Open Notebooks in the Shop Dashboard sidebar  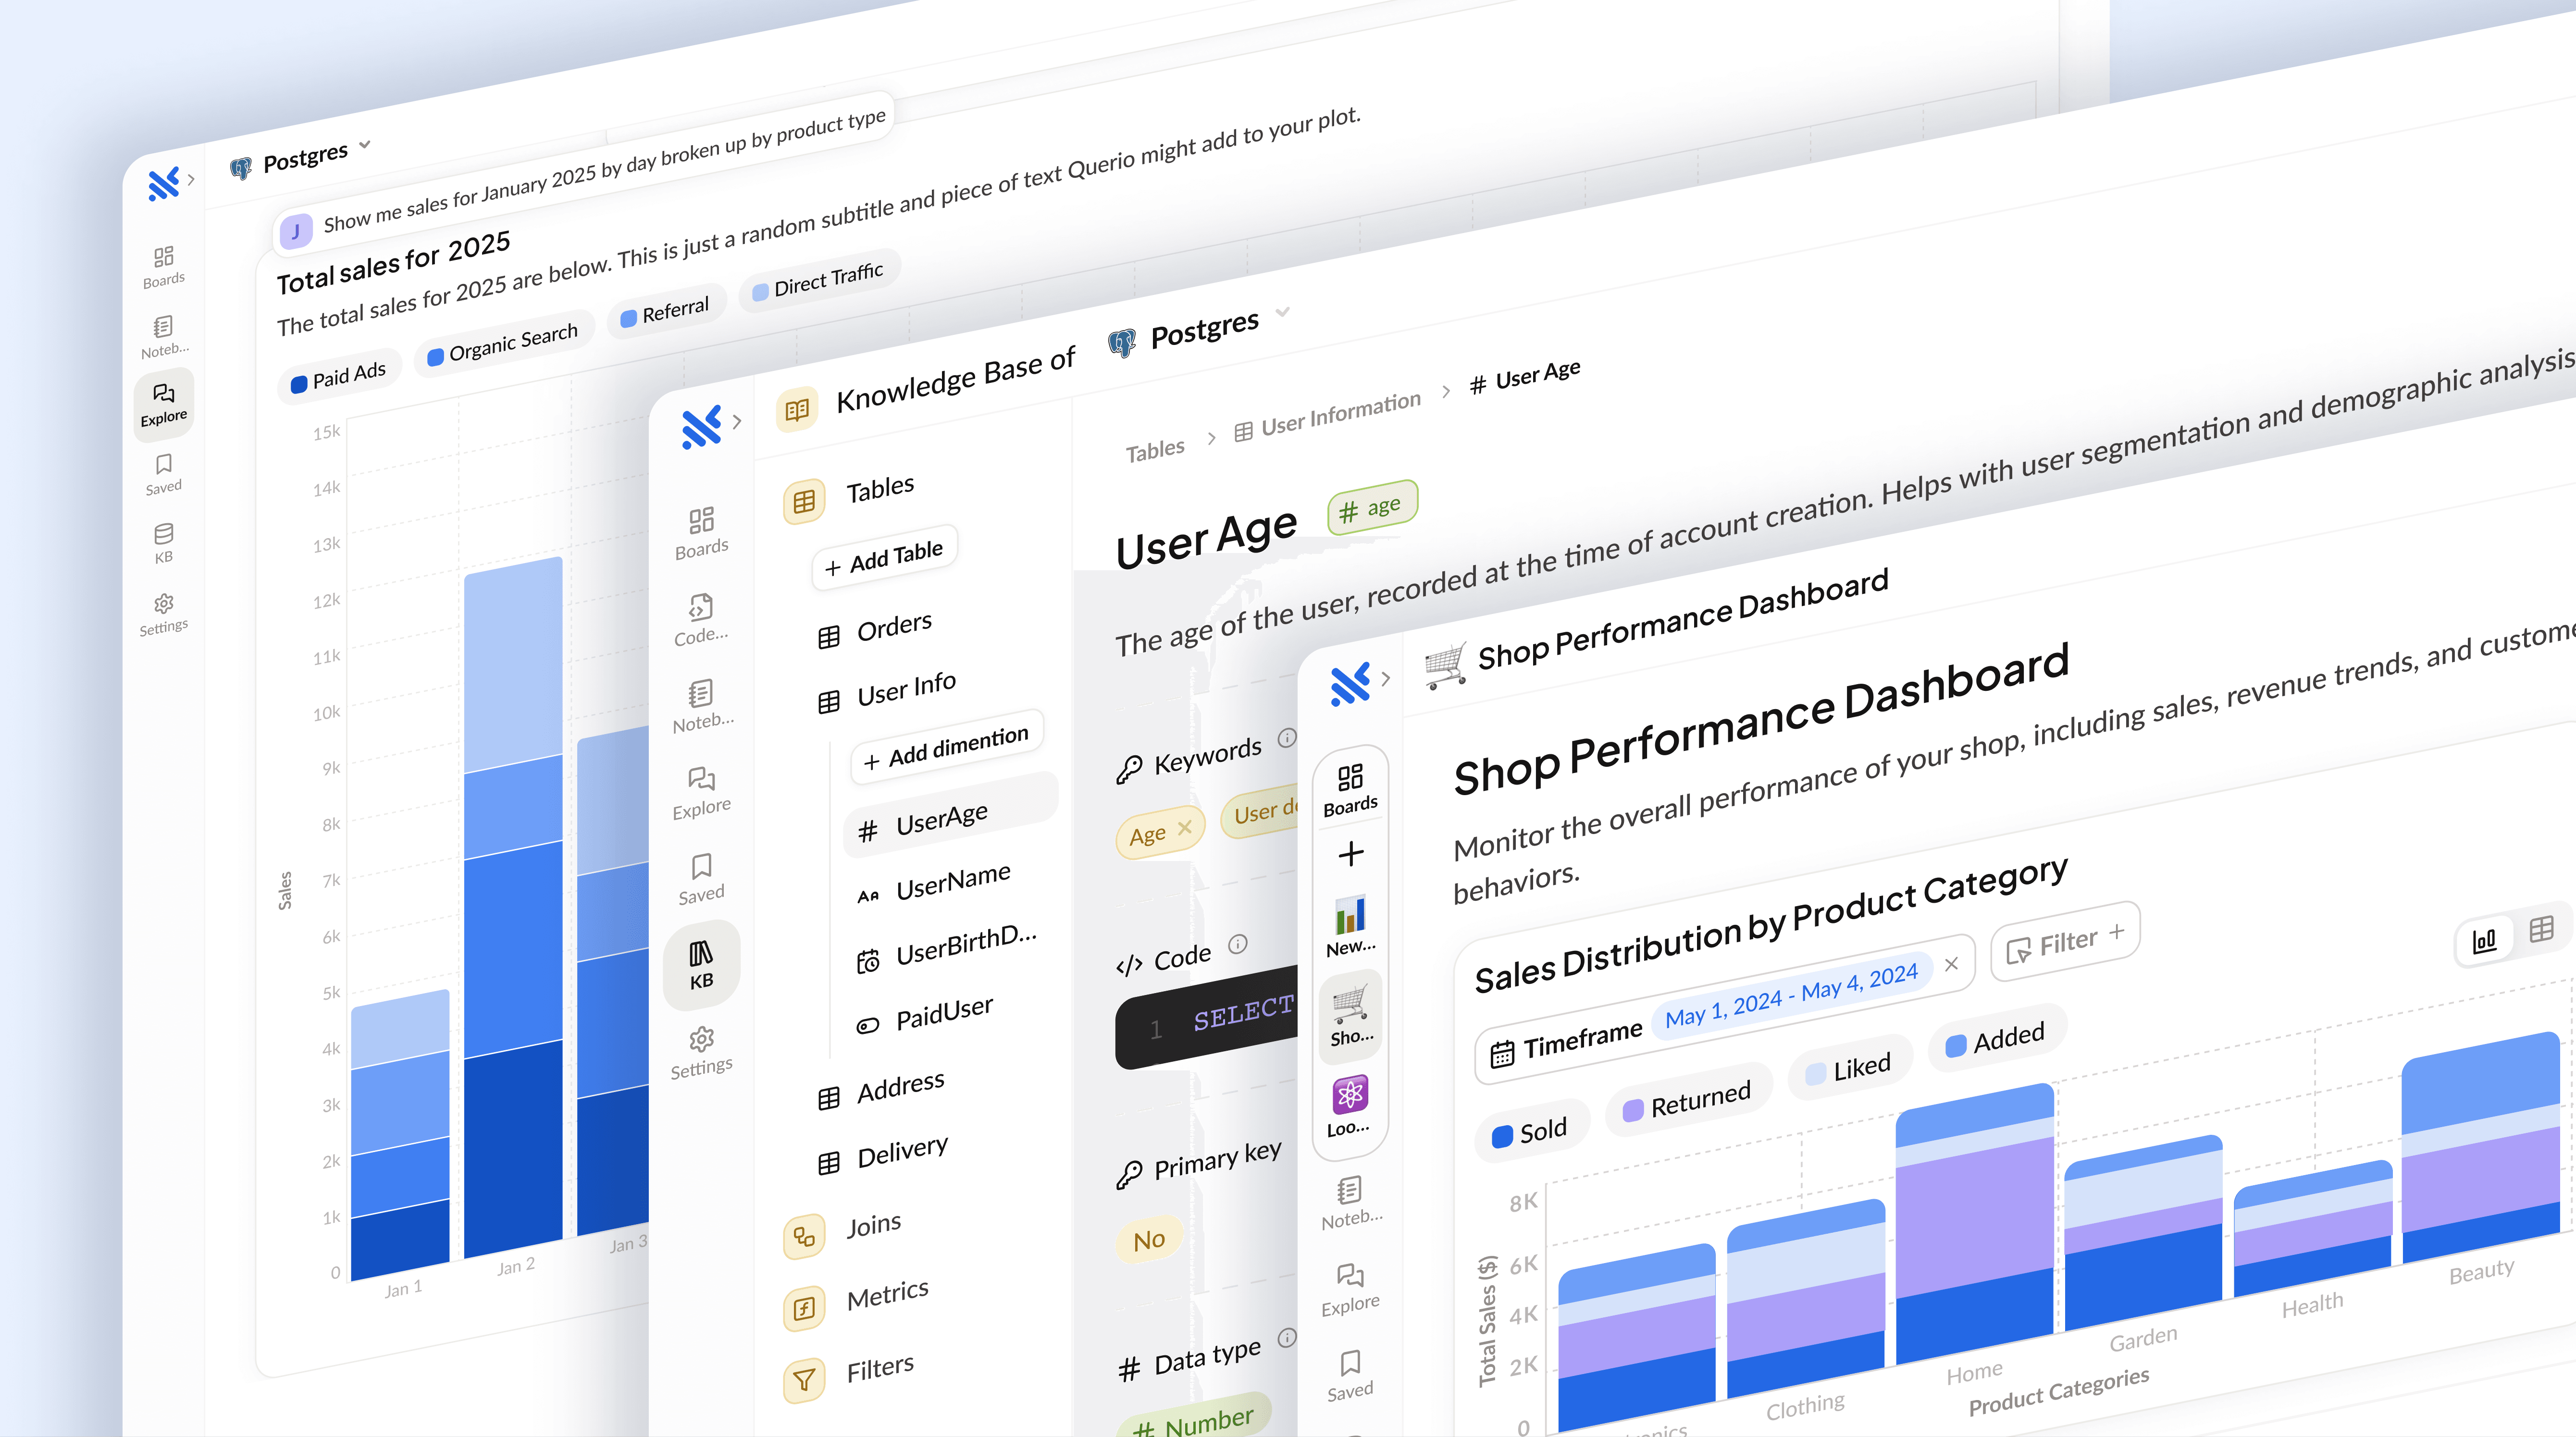(1351, 1204)
